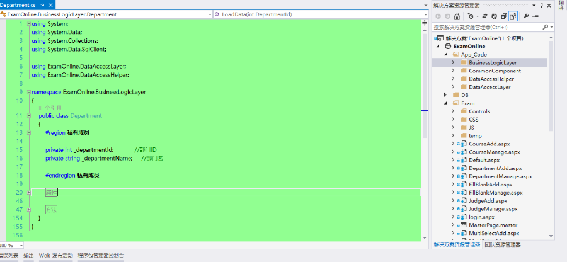
Task: Focus the Solution Explorer search box
Action: point(487,27)
